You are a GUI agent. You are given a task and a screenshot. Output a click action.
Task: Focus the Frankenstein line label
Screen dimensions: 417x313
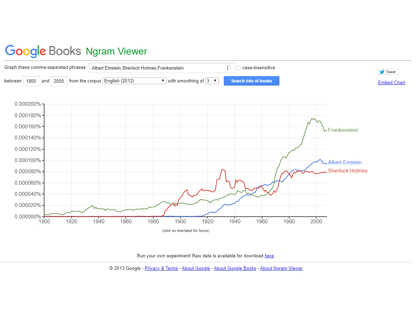343,130
